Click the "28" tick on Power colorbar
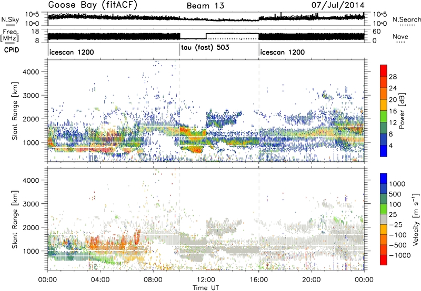Image resolution: width=421 pixels, height=291 pixels. pyautogui.click(x=393, y=77)
